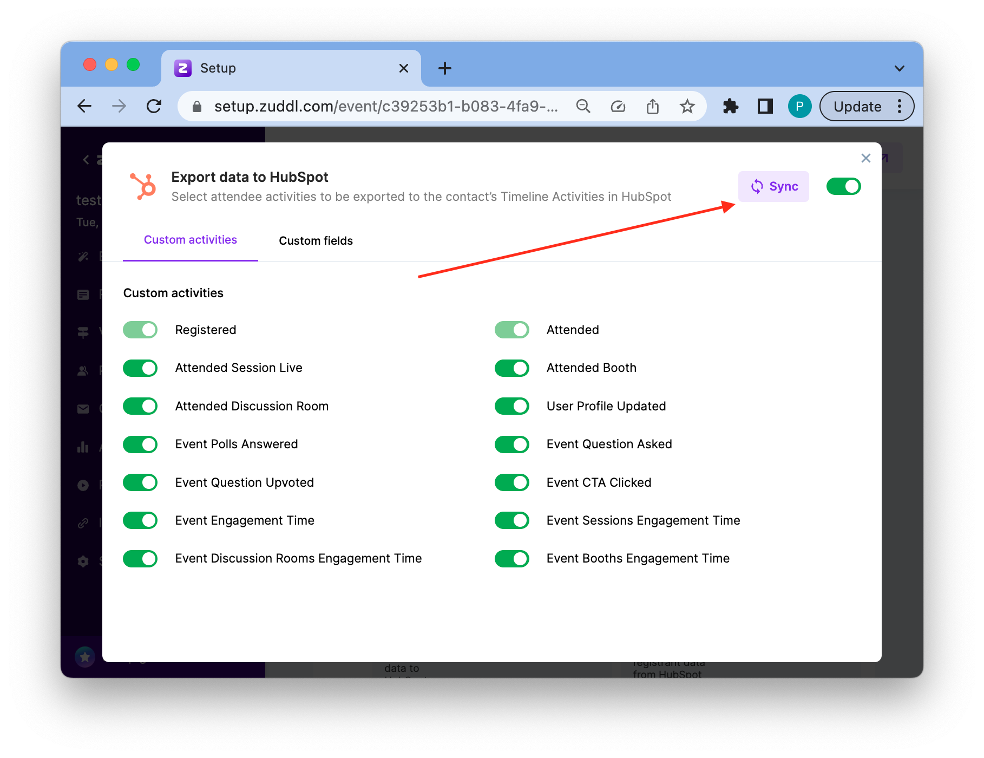984x758 pixels.
Task: Disable Event Polls Answered toggle
Action: (x=140, y=445)
